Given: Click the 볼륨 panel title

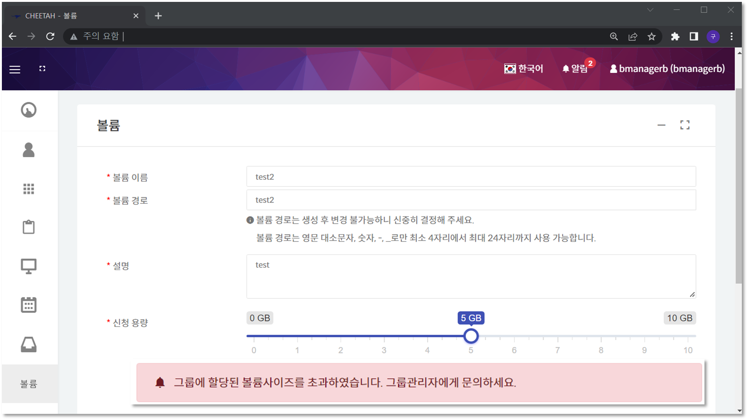Looking at the screenshot, I should 108,125.
